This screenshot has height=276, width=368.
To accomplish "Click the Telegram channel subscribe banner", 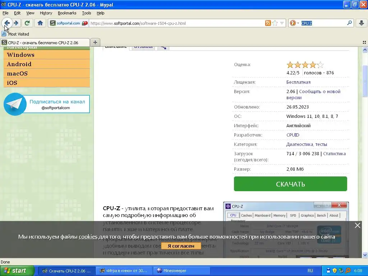I will click(47, 104).
